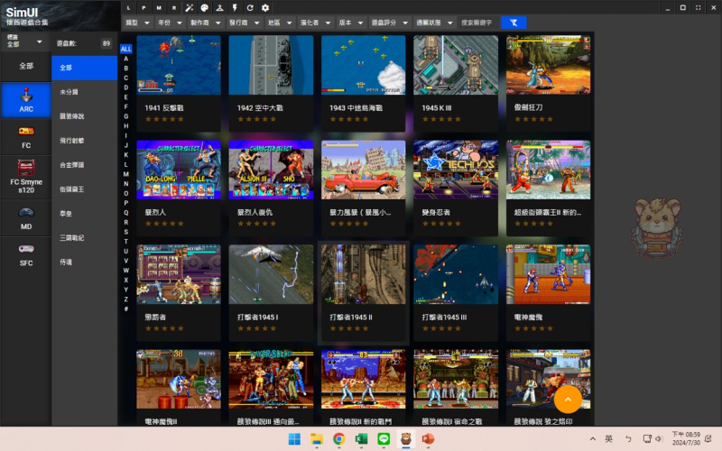The height and width of the screenshot is (451, 722).
Task: Click the lightning bolt icon
Action: point(235,8)
